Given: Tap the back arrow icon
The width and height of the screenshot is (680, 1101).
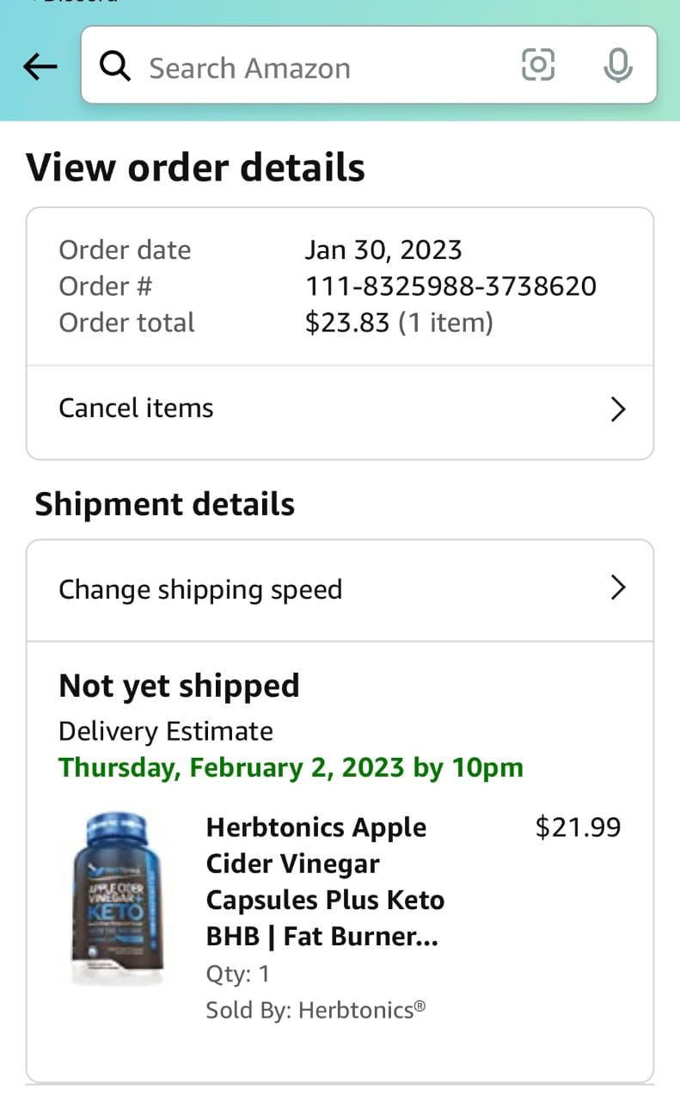Looking at the screenshot, I should coord(40,66).
